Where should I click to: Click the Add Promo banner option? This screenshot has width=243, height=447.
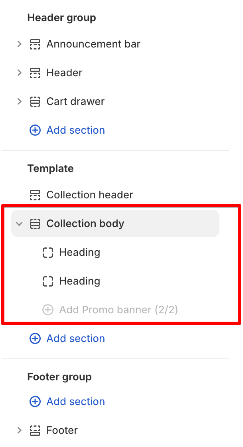[x=118, y=310]
